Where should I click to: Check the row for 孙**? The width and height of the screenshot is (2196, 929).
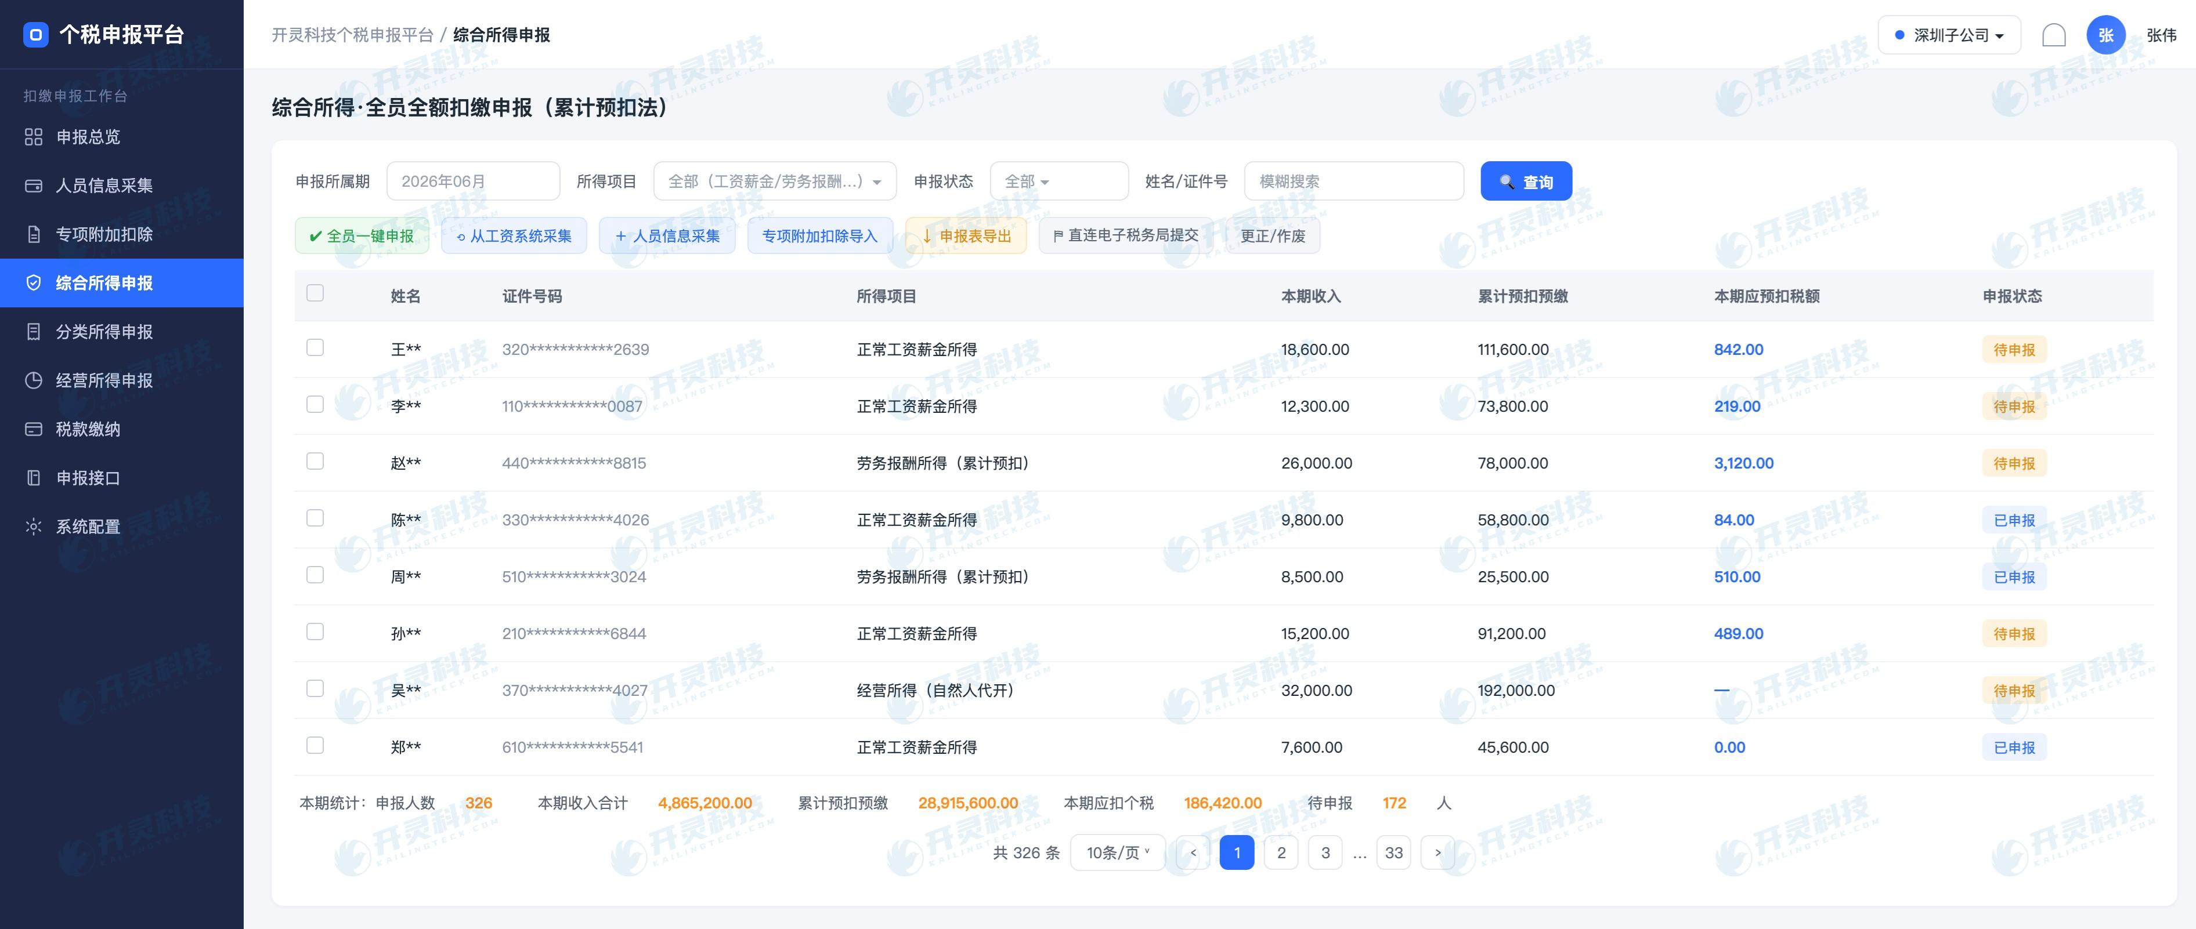coord(315,631)
